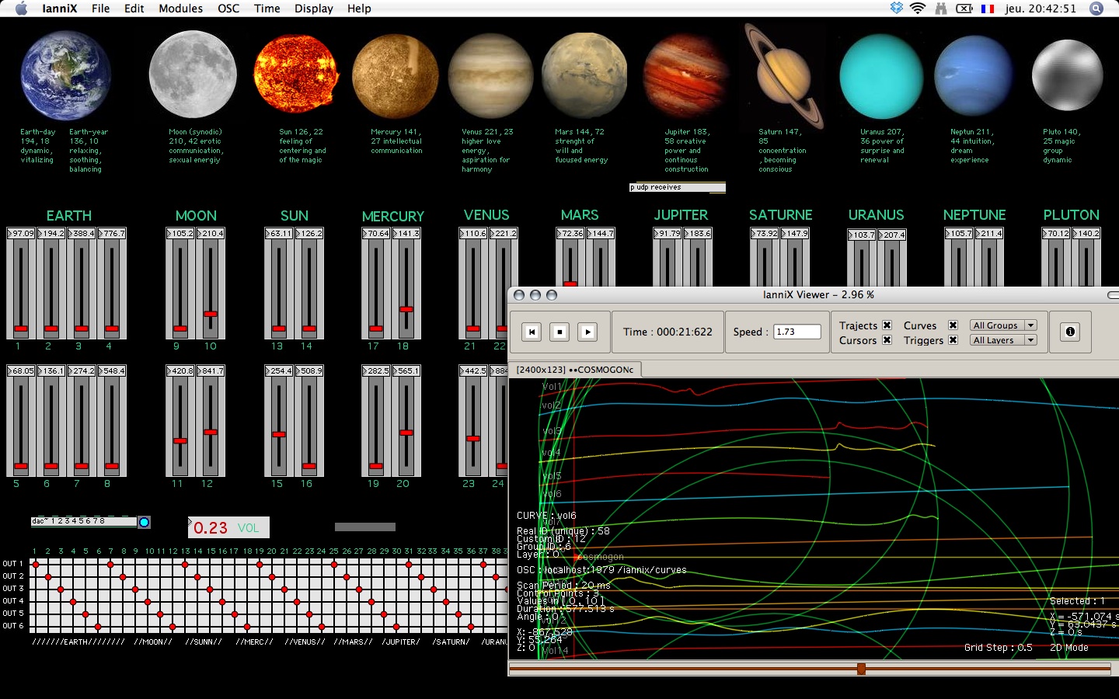Click the 210.4 Moon frequency box

(x=210, y=233)
